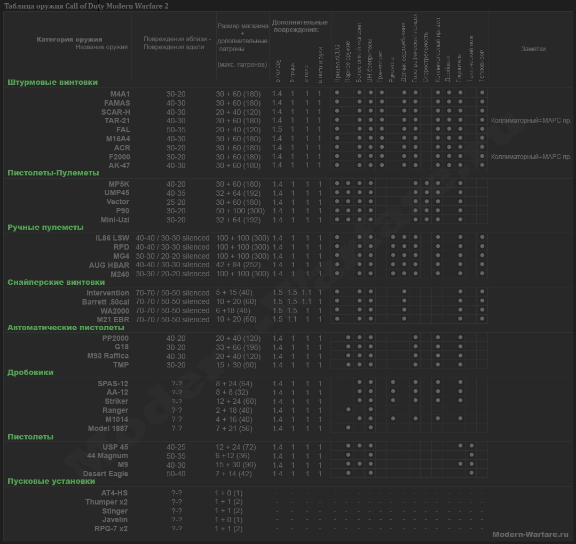Select the "Штурмовые винтовки" category heading

pos(52,82)
